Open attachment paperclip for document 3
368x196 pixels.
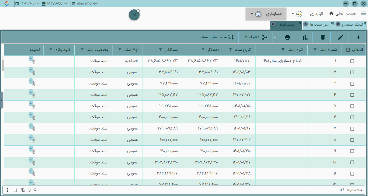33,84
